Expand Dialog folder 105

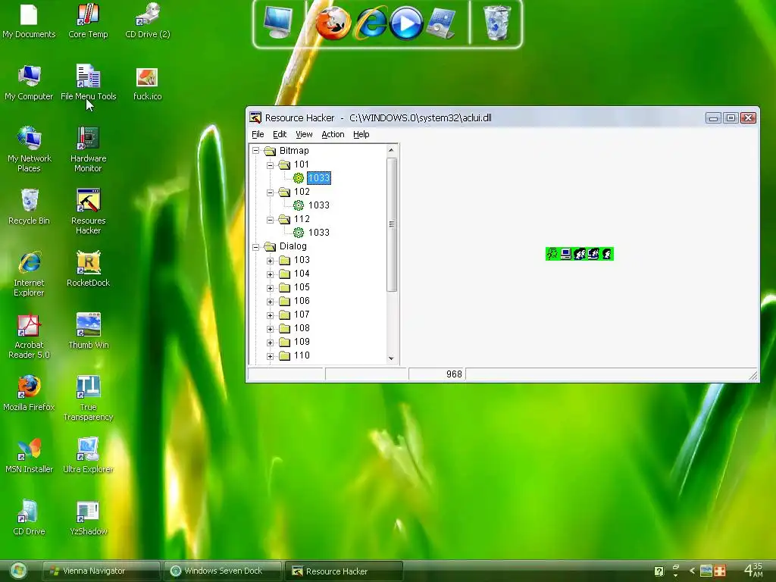click(x=271, y=288)
